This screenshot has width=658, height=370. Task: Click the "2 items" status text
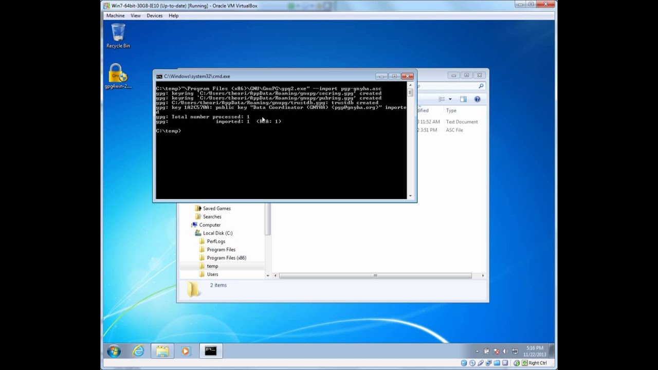pos(218,285)
